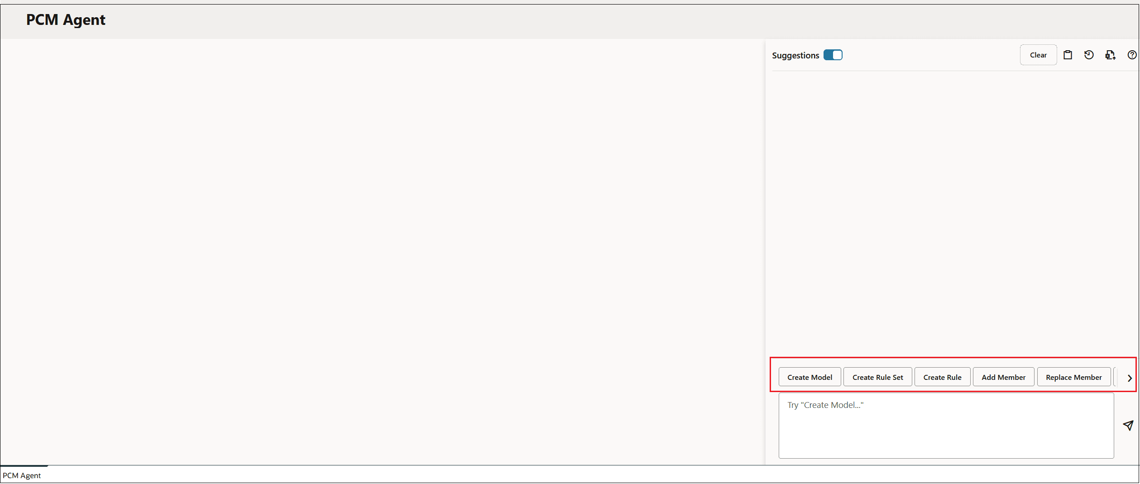
Task: Click the Add Member suggestion
Action: pyautogui.click(x=1003, y=377)
